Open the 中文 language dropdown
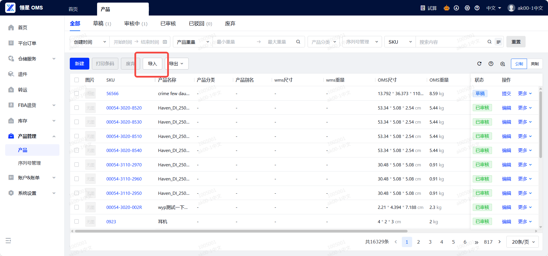This screenshot has width=548, height=256. click(494, 8)
